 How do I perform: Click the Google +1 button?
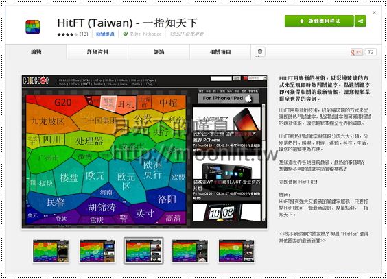coord(357,52)
